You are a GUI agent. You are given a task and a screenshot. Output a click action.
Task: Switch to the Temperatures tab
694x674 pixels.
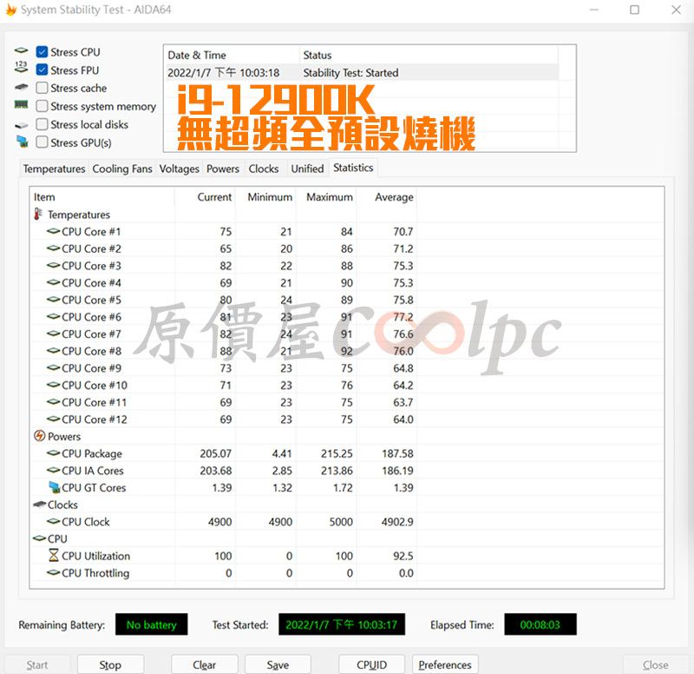pos(54,168)
